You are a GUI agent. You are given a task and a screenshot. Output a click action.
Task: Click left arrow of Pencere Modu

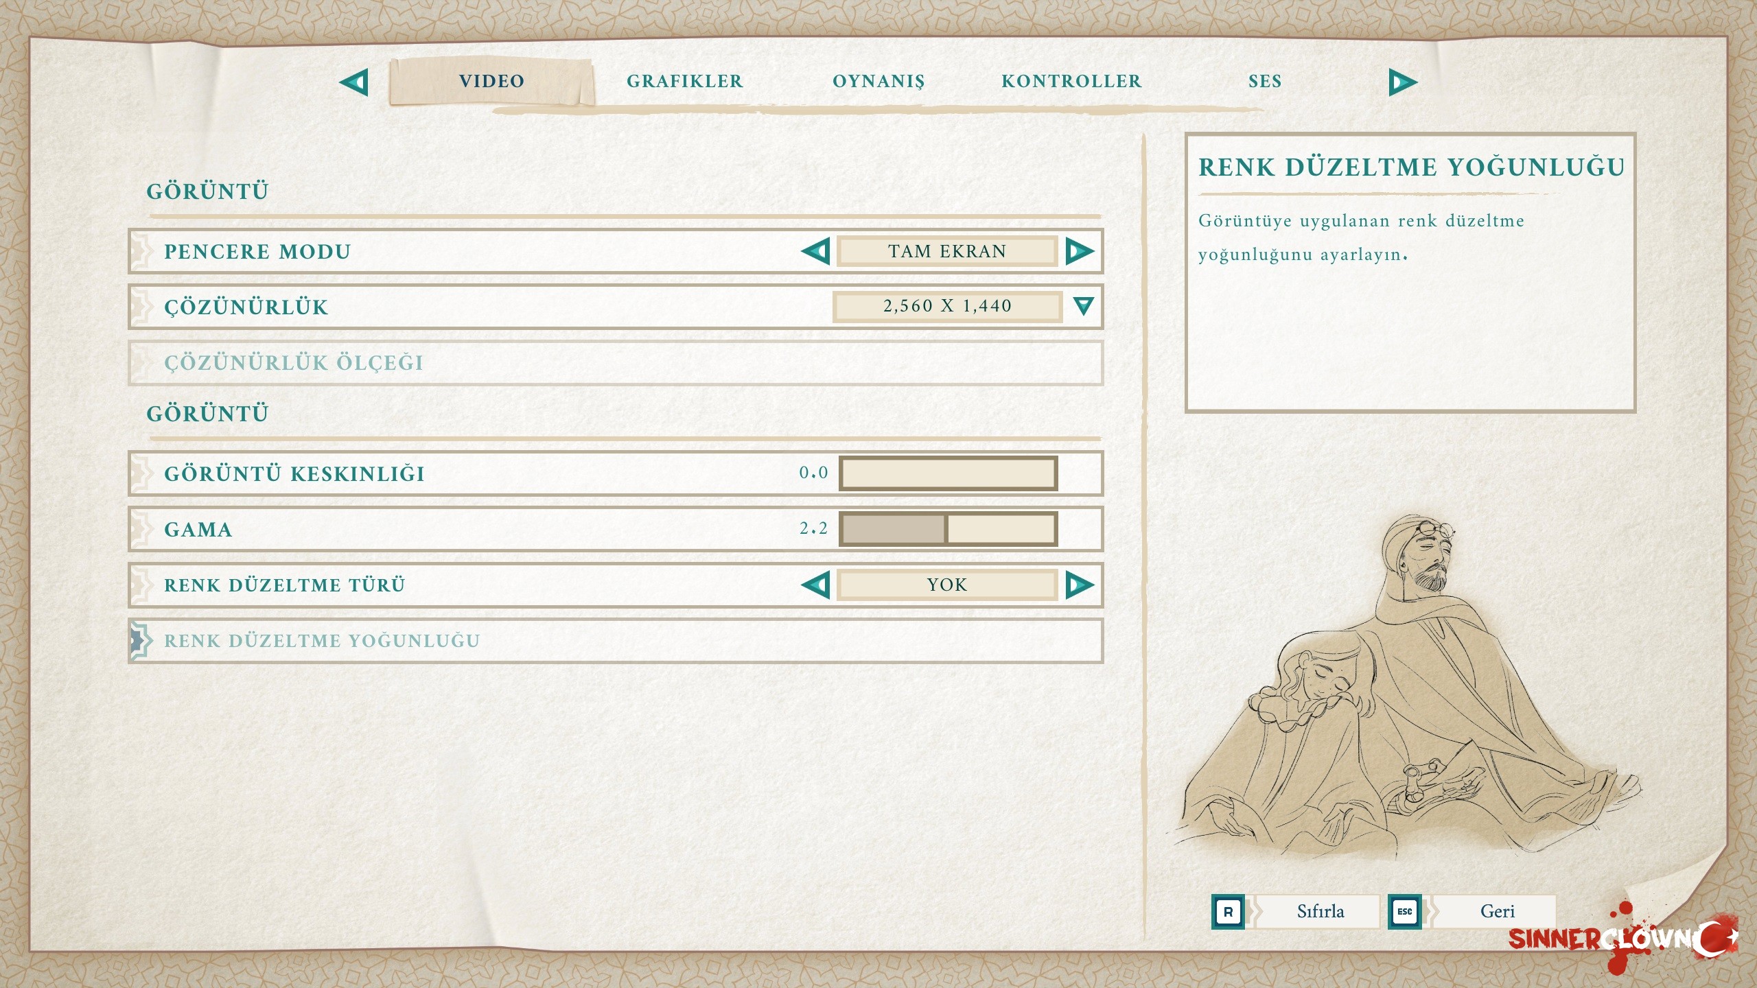point(815,251)
